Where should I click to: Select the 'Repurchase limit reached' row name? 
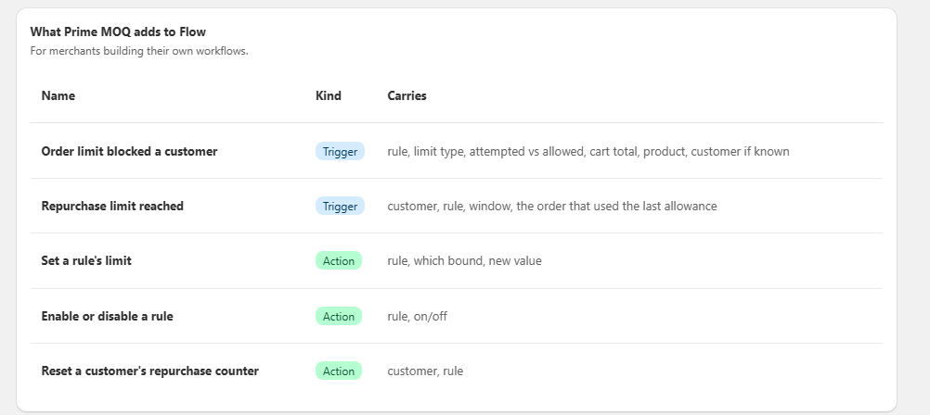(112, 206)
